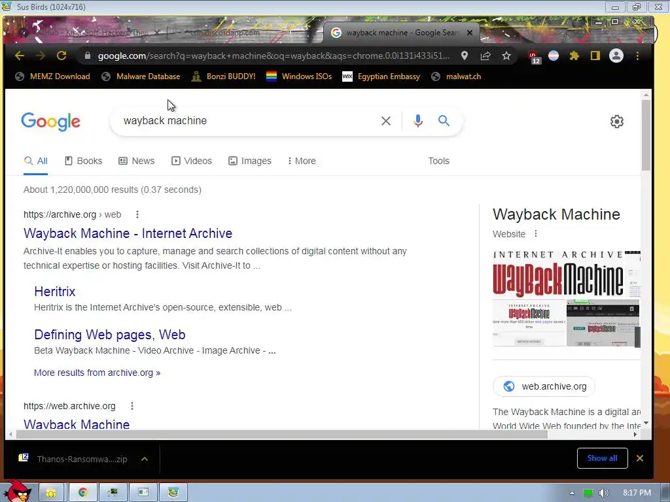Expand the More search filters menu
The height and width of the screenshot is (502, 670).
(302, 161)
